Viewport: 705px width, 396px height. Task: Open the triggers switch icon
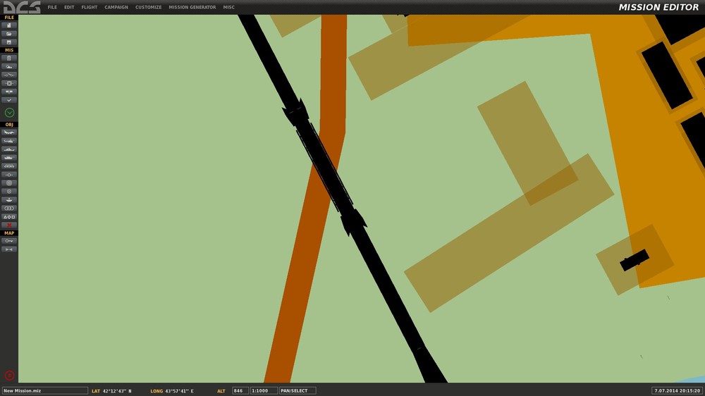click(x=9, y=75)
